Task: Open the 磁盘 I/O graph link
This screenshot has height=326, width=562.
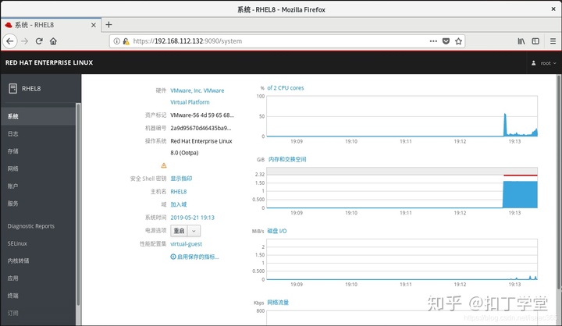Action: point(277,231)
